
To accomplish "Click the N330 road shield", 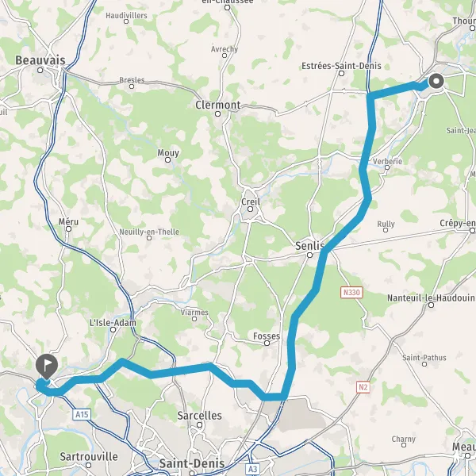I will [x=351, y=293].
